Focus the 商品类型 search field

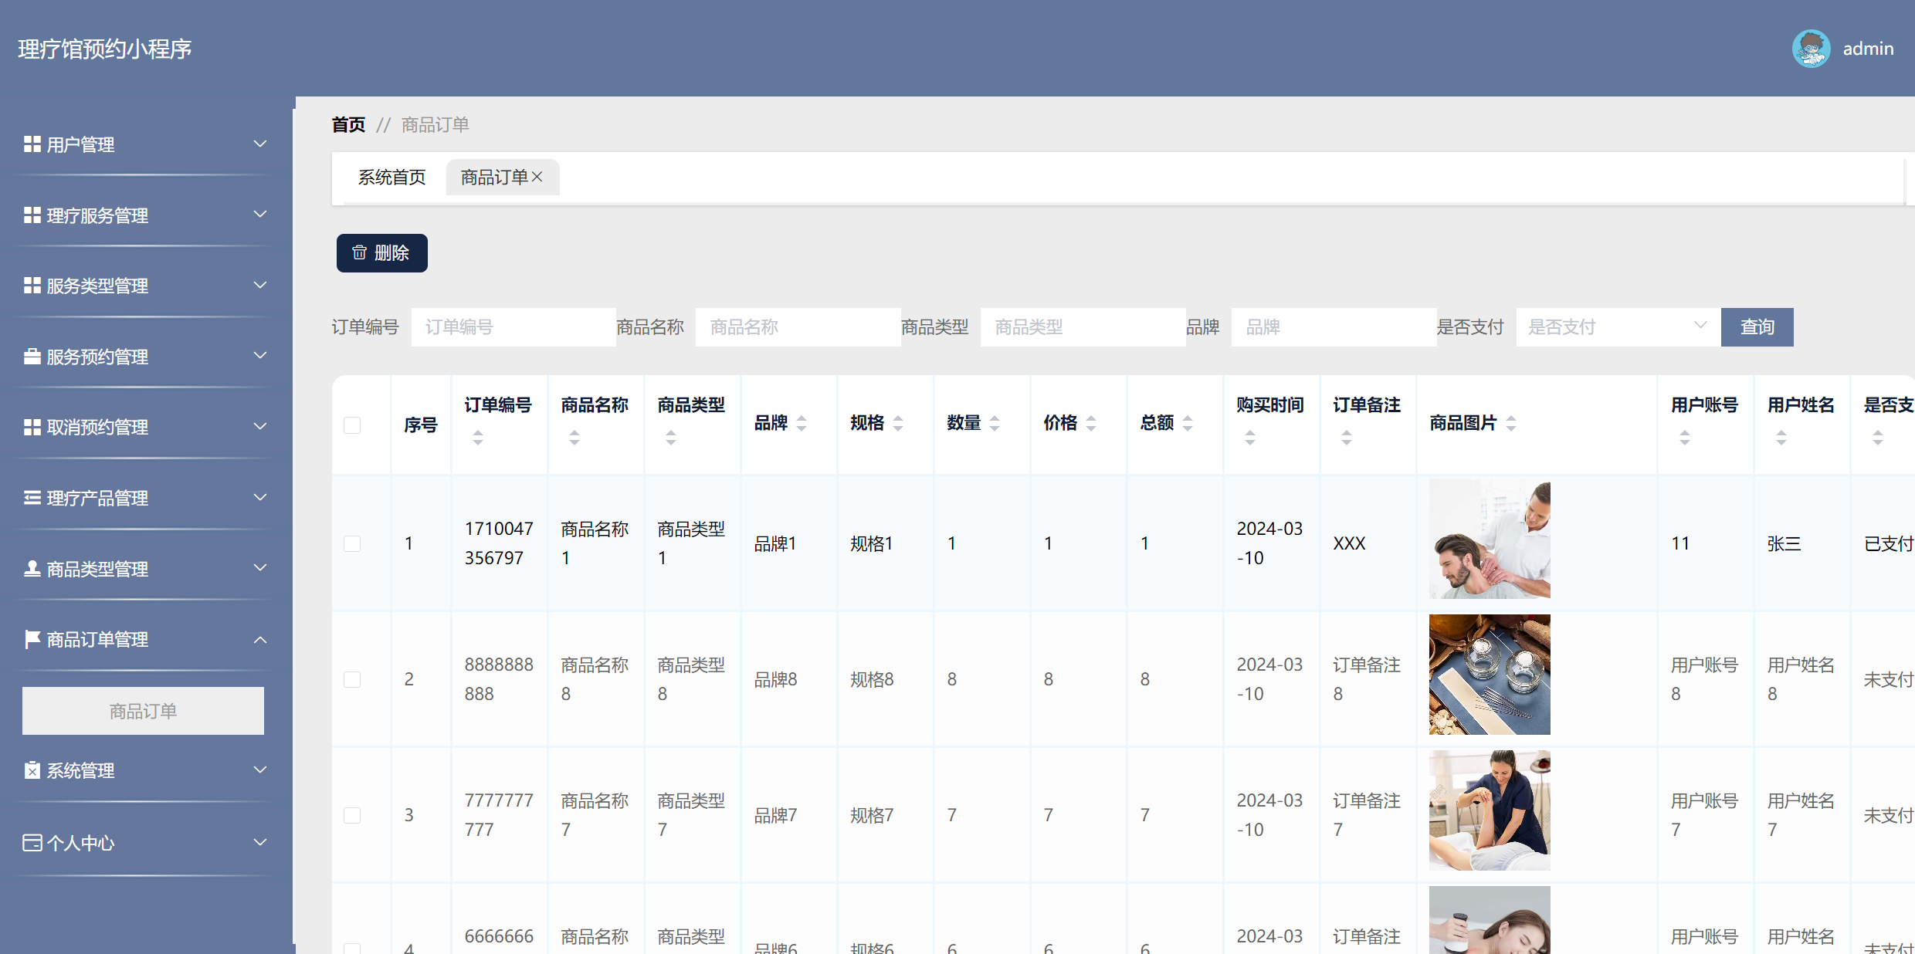pyautogui.click(x=1083, y=327)
